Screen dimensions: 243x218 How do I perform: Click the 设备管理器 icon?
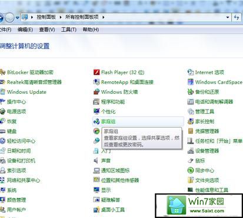pyautogui.click(x=191, y=151)
